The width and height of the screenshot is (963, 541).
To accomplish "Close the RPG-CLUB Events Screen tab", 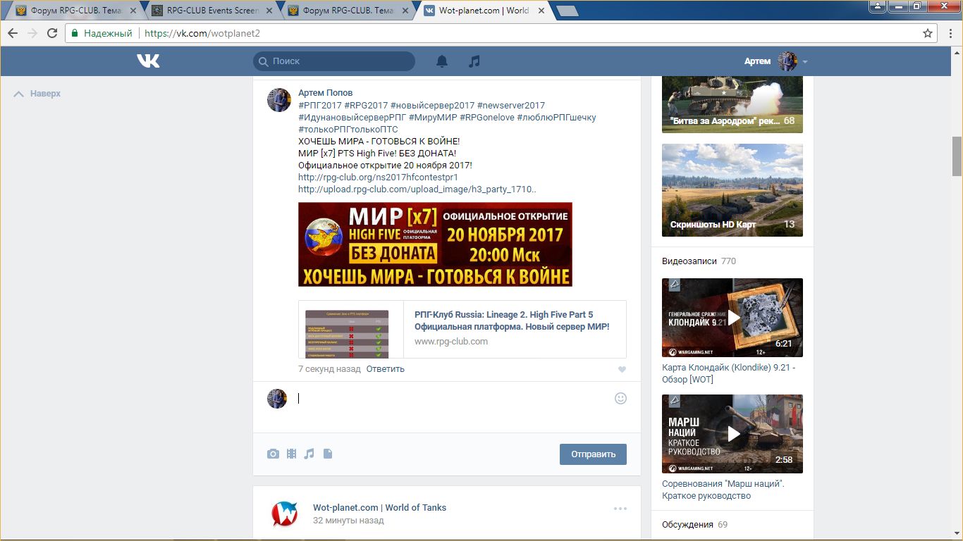I will click(269, 11).
